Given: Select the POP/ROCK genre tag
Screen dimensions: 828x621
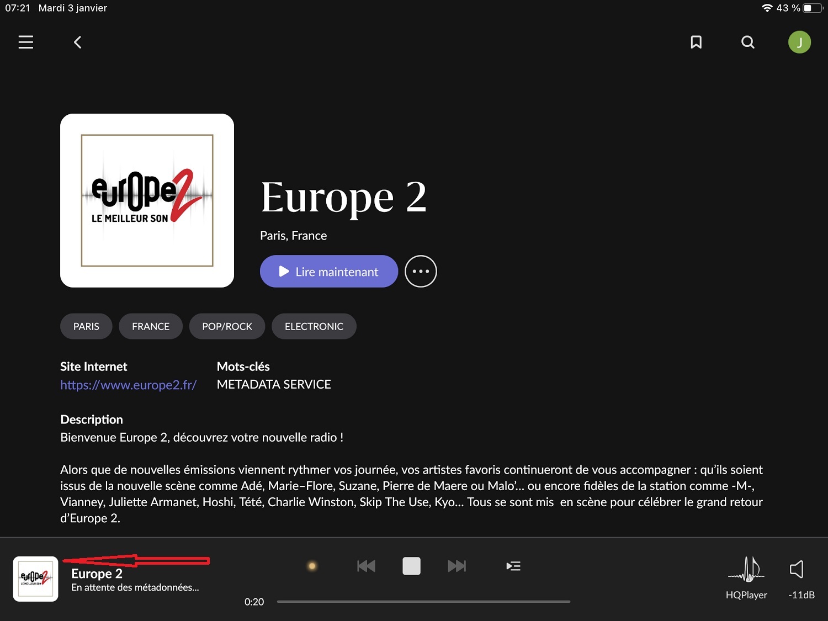Looking at the screenshot, I should click(227, 326).
